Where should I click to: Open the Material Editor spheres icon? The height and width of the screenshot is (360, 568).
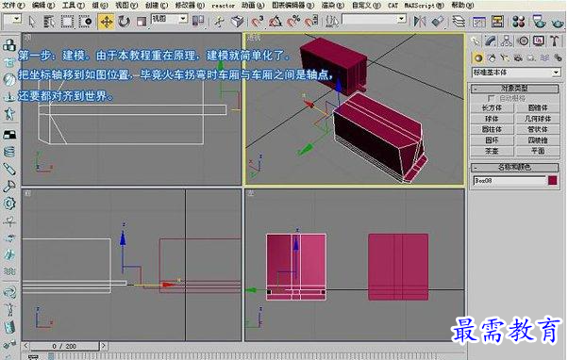[x=518, y=22]
